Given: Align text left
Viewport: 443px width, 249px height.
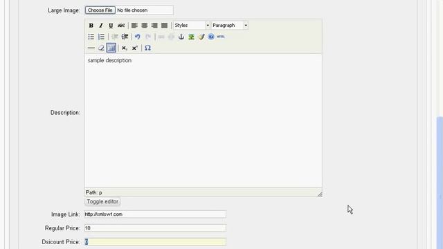Looking at the screenshot, I should tap(134, 26).
